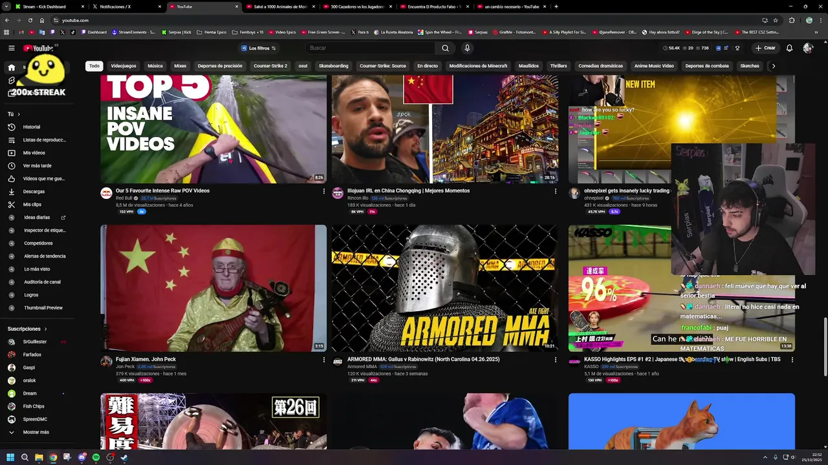Select the Videojuegos filter chip
The height and width of the screenshot is (465, 828).
click(x=124, y=66)
